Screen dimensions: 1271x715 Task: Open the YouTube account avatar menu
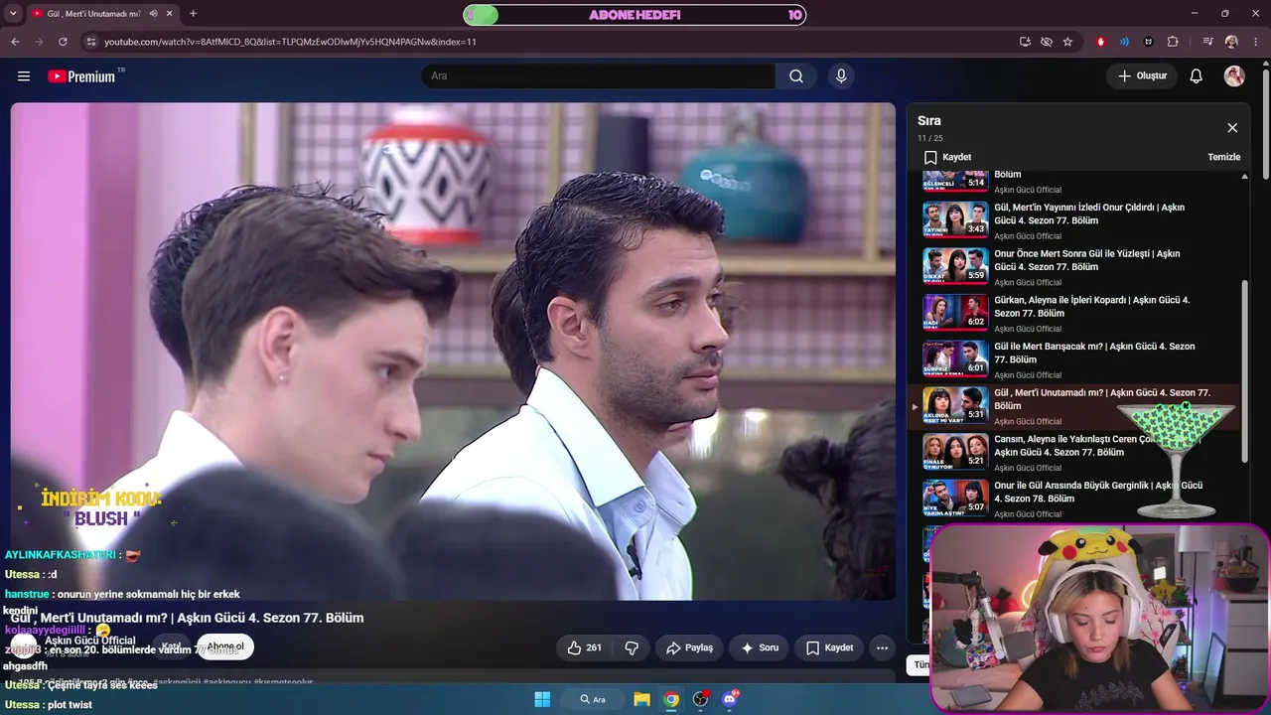point(1234,76)
